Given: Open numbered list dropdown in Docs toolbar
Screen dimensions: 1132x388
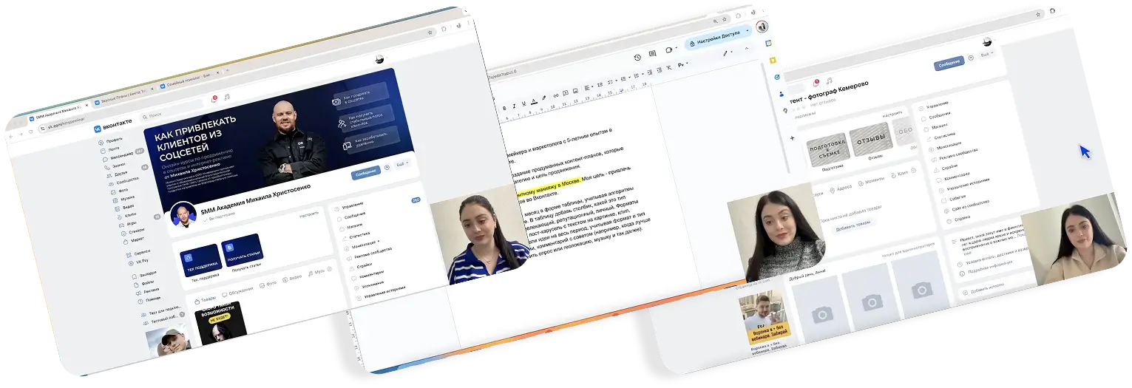Looking at the screenshot, I should point(639,75).
